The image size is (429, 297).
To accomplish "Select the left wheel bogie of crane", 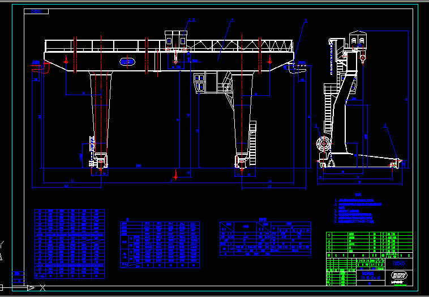I will 101,163.
